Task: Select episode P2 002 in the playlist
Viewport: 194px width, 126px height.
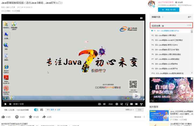Action: coord(170,35)
